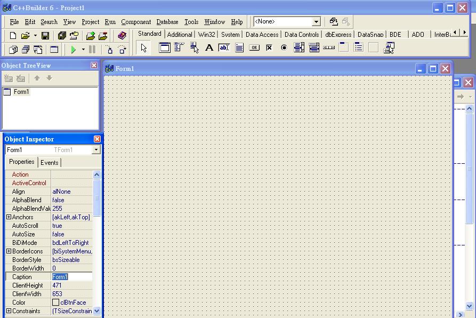Click the Pause program icon
This screenshot has width=476, height=318.
[x=92, y=50]
